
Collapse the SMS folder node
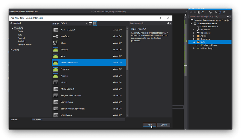[x=194, y=42]
